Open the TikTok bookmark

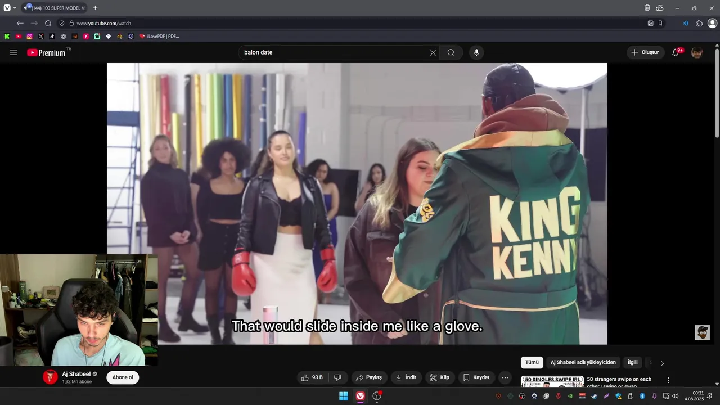click(52, 36)
